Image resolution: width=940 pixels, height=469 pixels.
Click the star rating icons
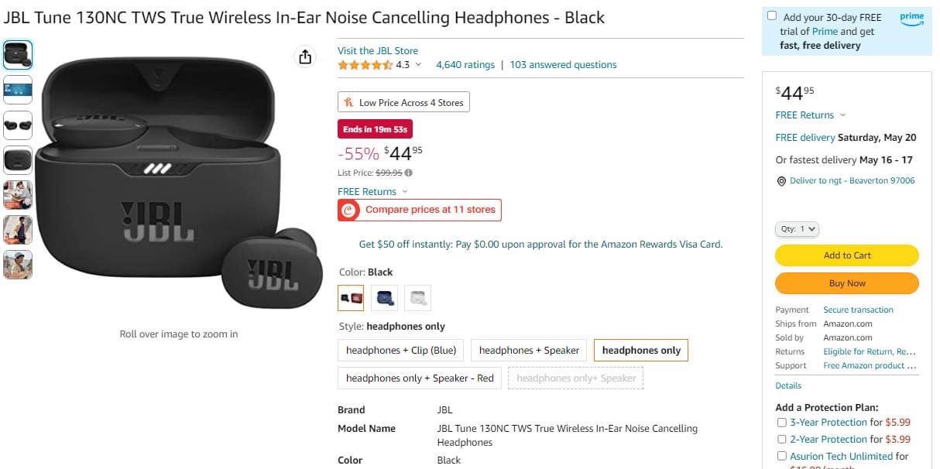click(x=365, y=65)
